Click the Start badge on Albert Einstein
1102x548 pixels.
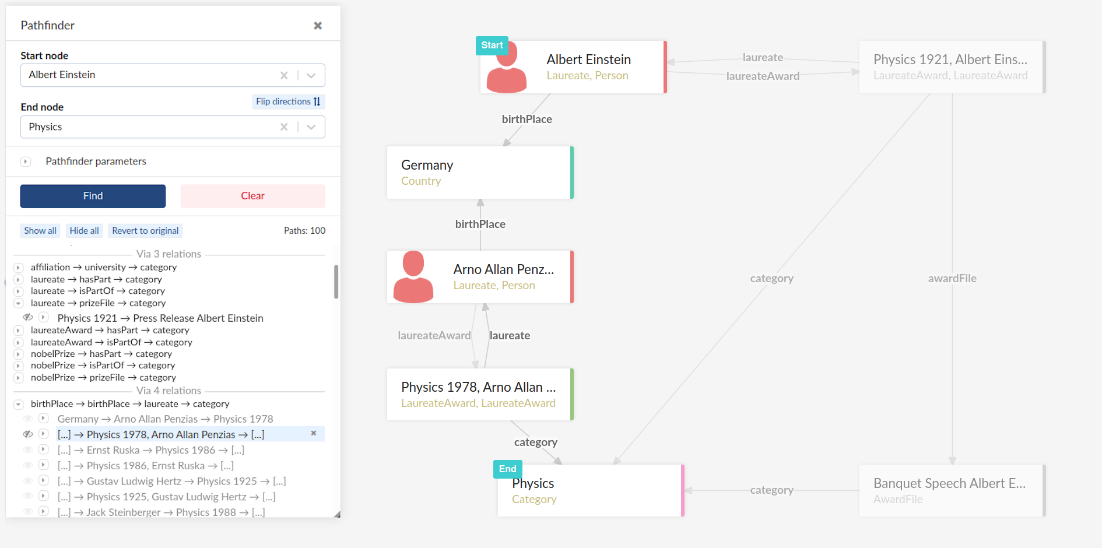(492, 45)
